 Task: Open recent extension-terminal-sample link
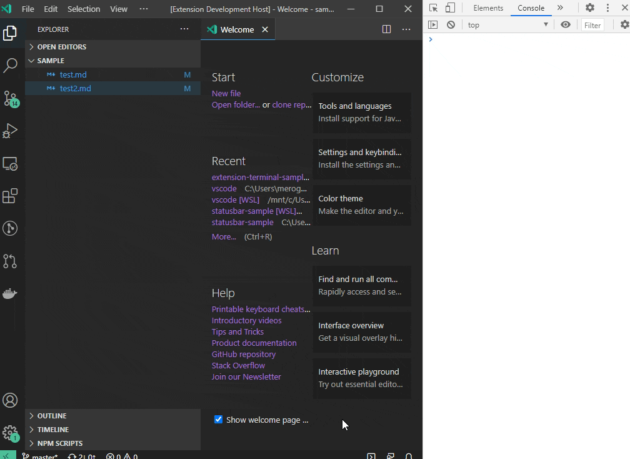pyautogui.click(x=261, y=177)
